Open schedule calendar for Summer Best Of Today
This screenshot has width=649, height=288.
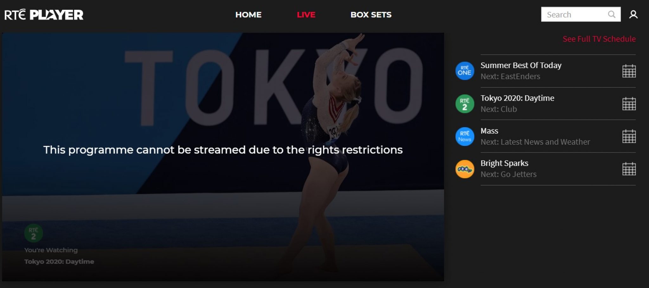click(629, 71)
